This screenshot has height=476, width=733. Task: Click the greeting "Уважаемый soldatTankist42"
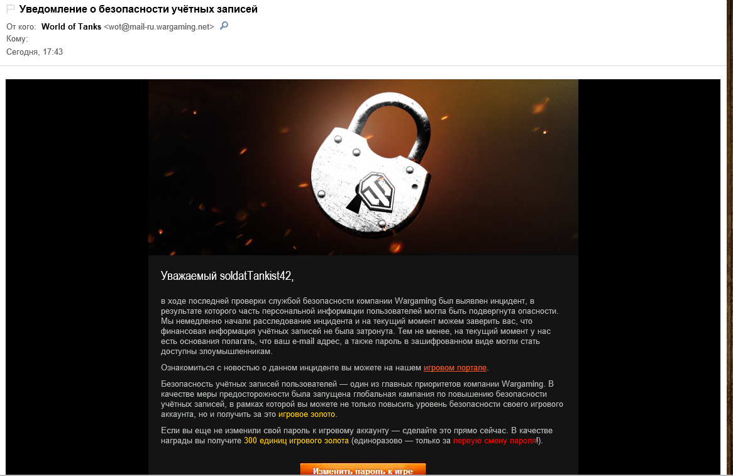click(x=227, y=276)
